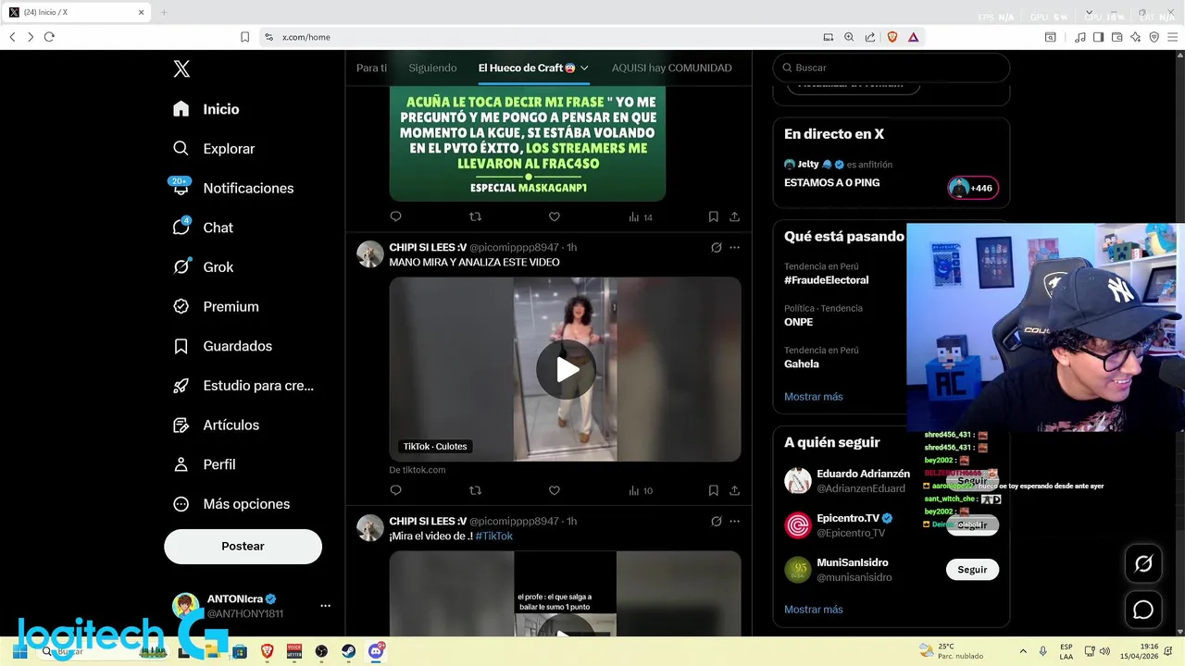Open account menu dots next to ANTONIcra

[x=325, y=606]
